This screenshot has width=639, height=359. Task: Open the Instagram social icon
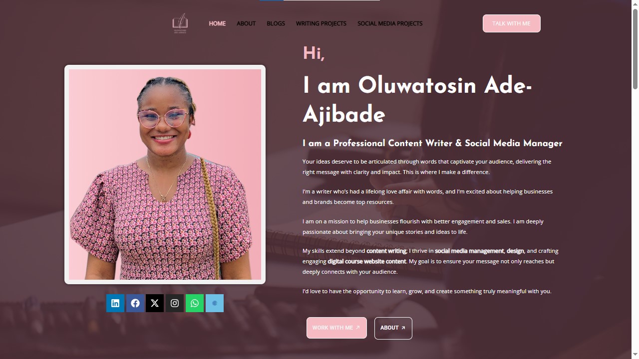click(x=175, y=303)
